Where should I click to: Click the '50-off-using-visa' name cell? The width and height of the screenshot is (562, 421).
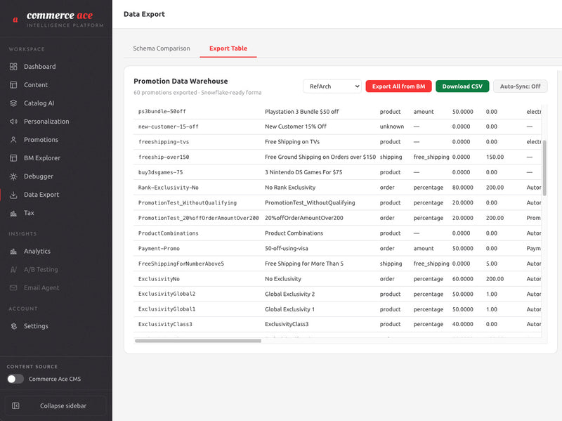tap(287, 248)
